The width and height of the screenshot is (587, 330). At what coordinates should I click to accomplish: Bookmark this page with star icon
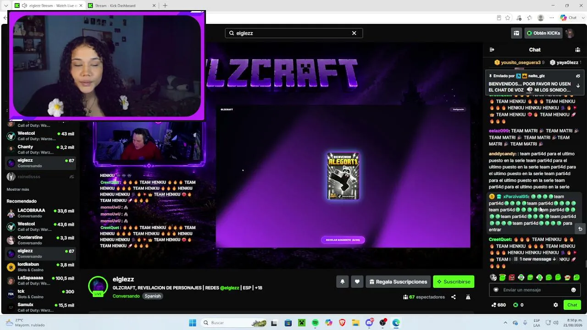tap(508, 18)
